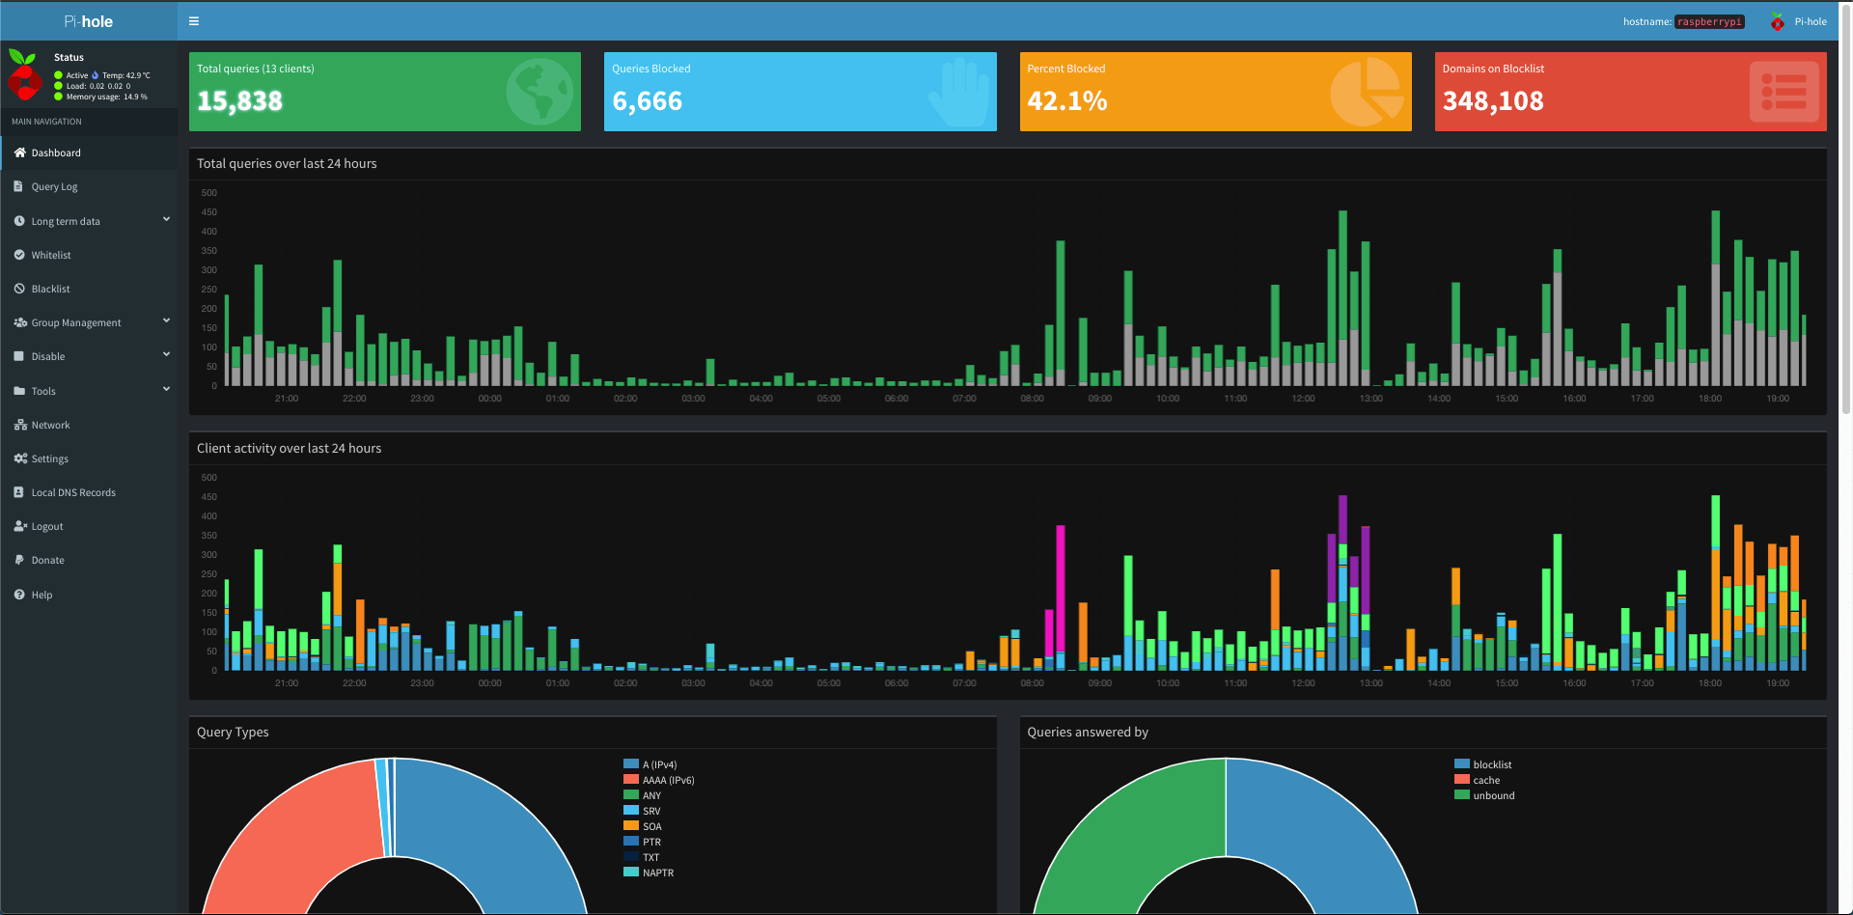Click the pie chart icon in Percent Blocked card
This screenshot has height=915, width=1853.
pyautogui.click(x=1367, y=92)
